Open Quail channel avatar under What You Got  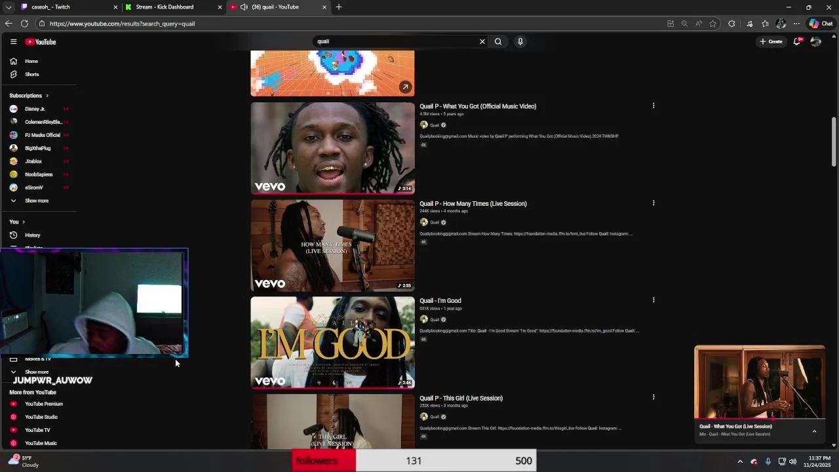[424, 125]
